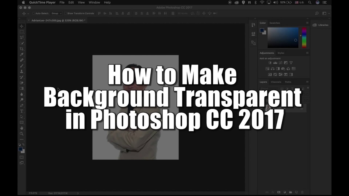Open the collapsed Properties panel icon

pyautogui.click(x=253, y=34)
